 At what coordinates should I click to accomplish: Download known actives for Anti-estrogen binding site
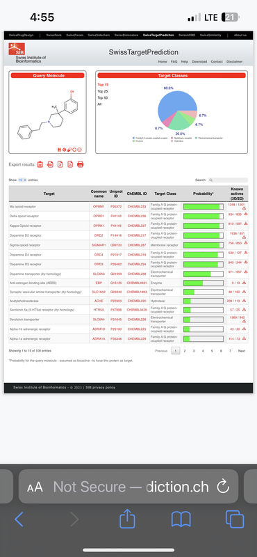click(x=244, y=283)
